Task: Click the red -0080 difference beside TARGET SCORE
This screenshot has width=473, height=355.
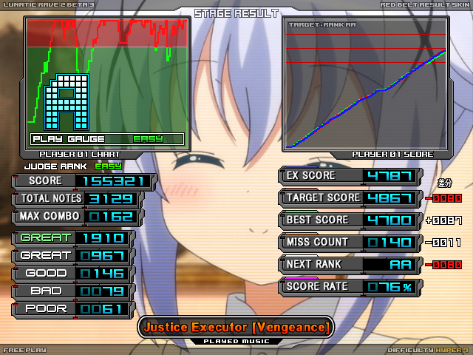Action: click(x=443, y=198)
